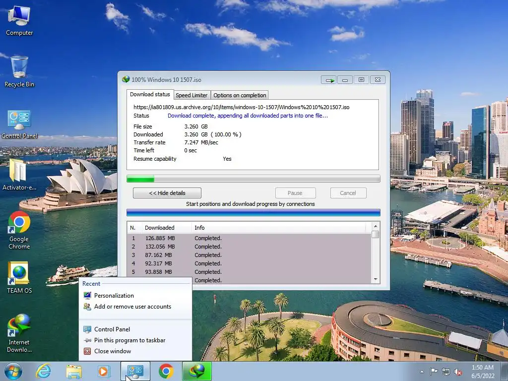Open Personalization from the jump list
The height and width of the screenshot is (381, 508).
(x=135, y=296)
